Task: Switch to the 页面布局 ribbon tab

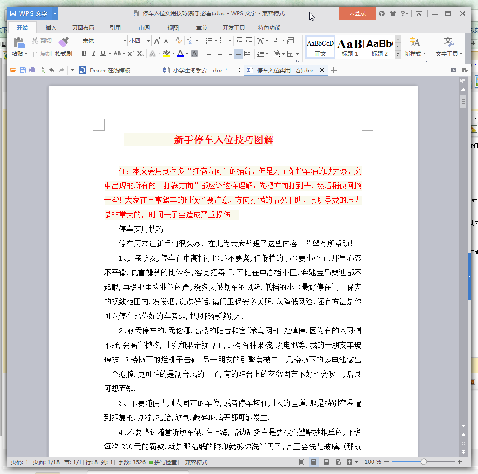Action: click(83, 28)
